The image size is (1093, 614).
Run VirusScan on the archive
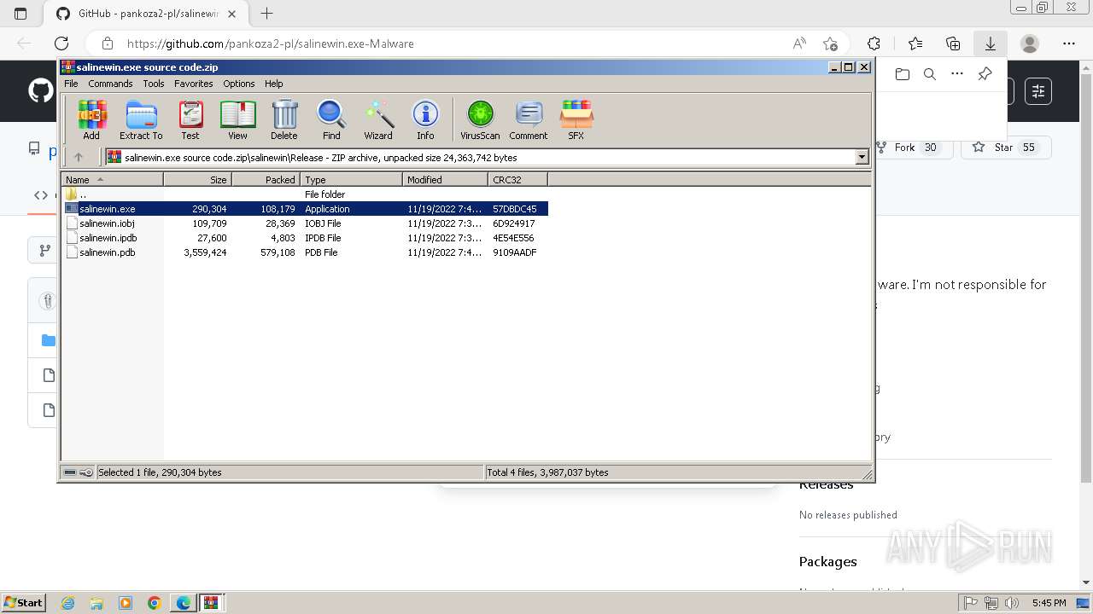click(x=480, y=119)
